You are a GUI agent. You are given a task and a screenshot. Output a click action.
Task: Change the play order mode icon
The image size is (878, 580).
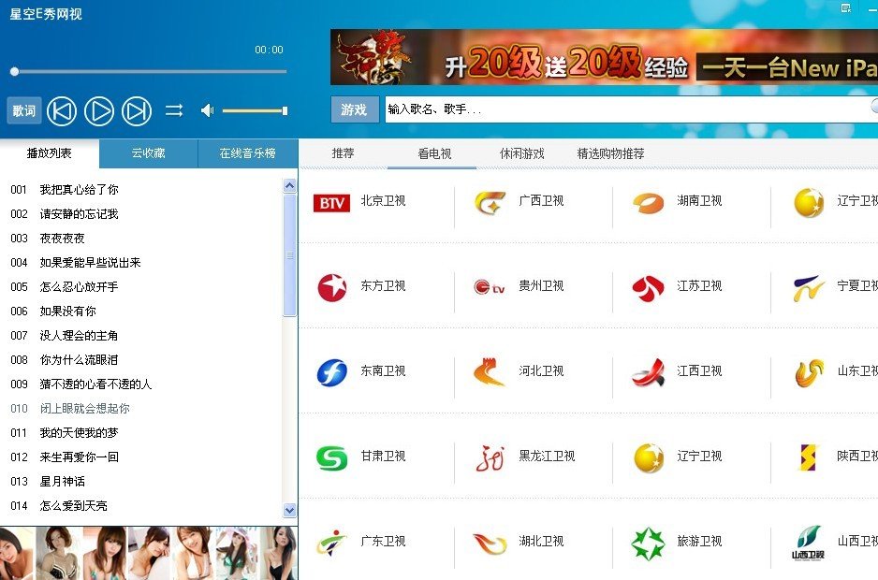[x=173, y=109]
